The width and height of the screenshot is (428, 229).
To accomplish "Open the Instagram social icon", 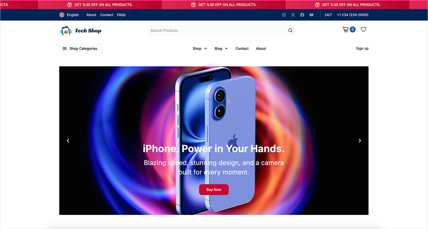I will point(284,15).
